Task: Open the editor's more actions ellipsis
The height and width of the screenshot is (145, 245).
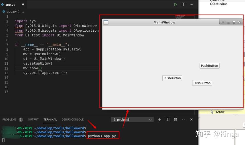Action: [191, 4]
